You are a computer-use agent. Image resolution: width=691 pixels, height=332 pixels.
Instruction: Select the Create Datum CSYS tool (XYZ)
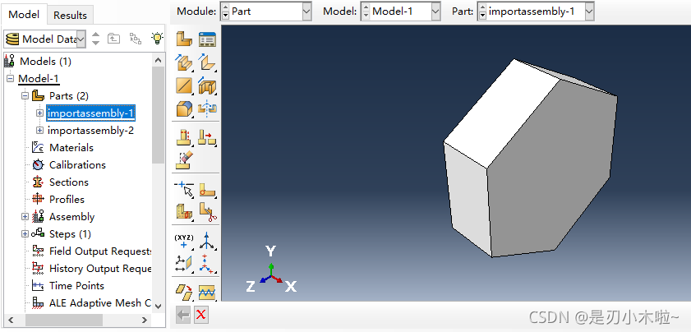coord(184,241)
